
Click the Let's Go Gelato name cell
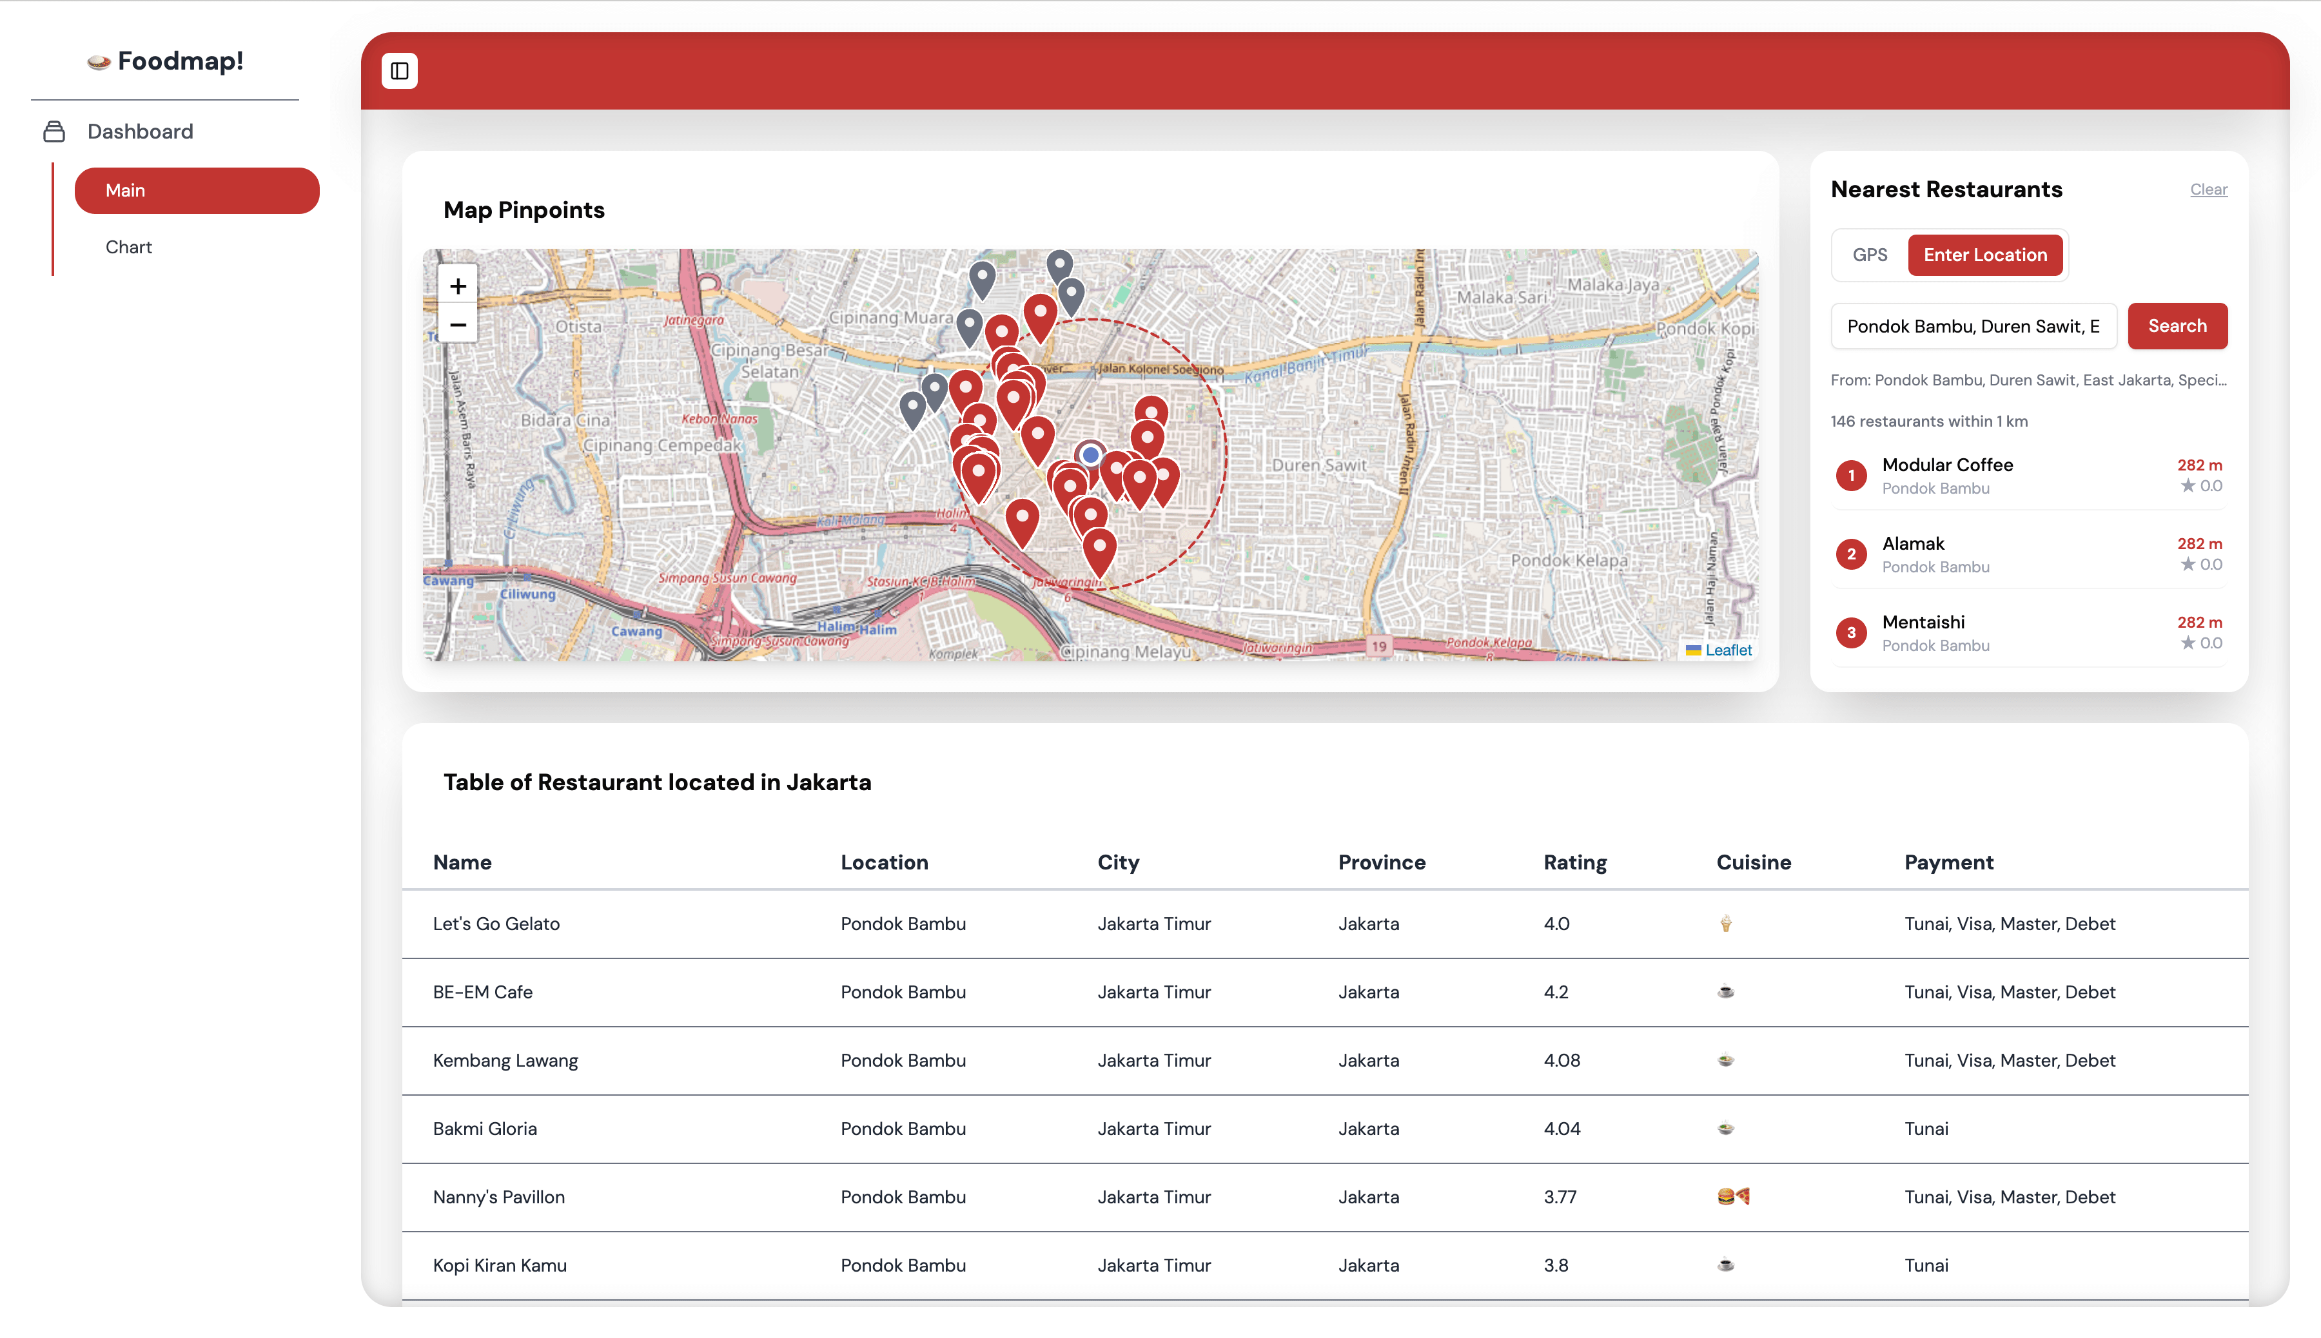496,924
